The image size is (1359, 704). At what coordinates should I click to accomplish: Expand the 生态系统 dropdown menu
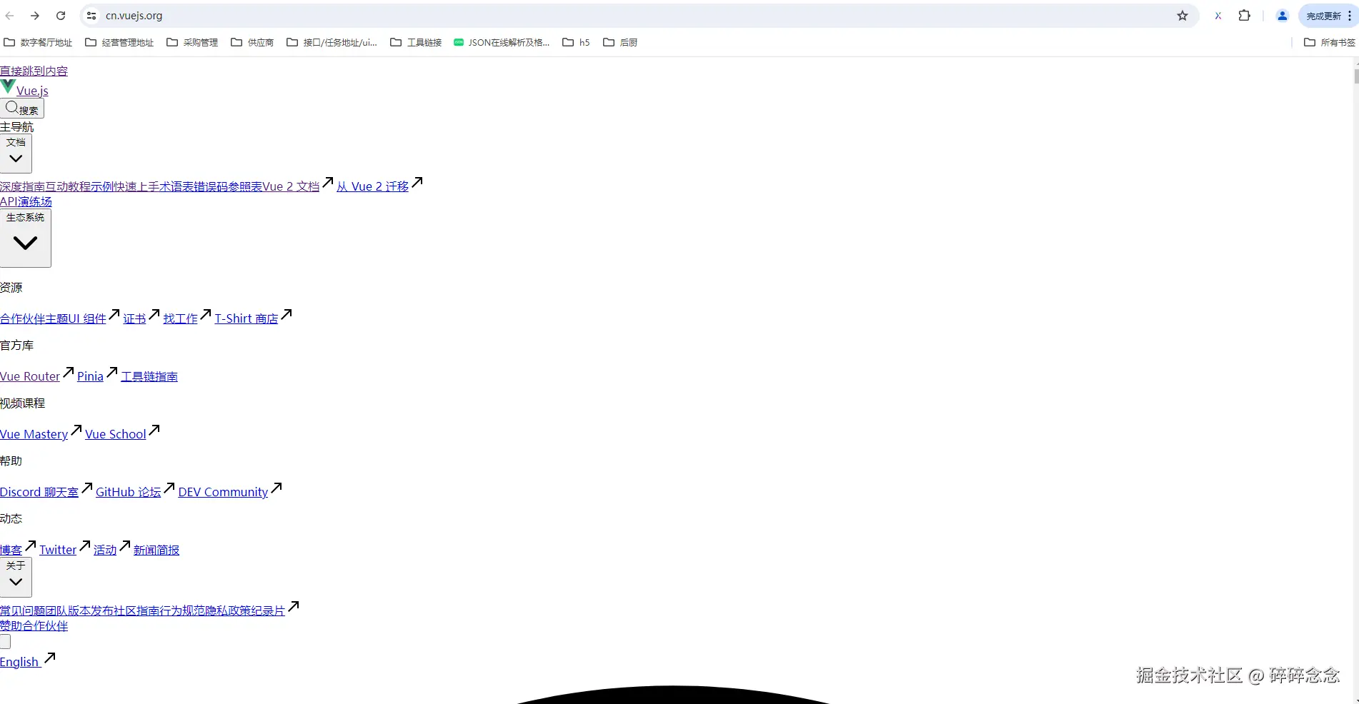click(x=25, y=238)
